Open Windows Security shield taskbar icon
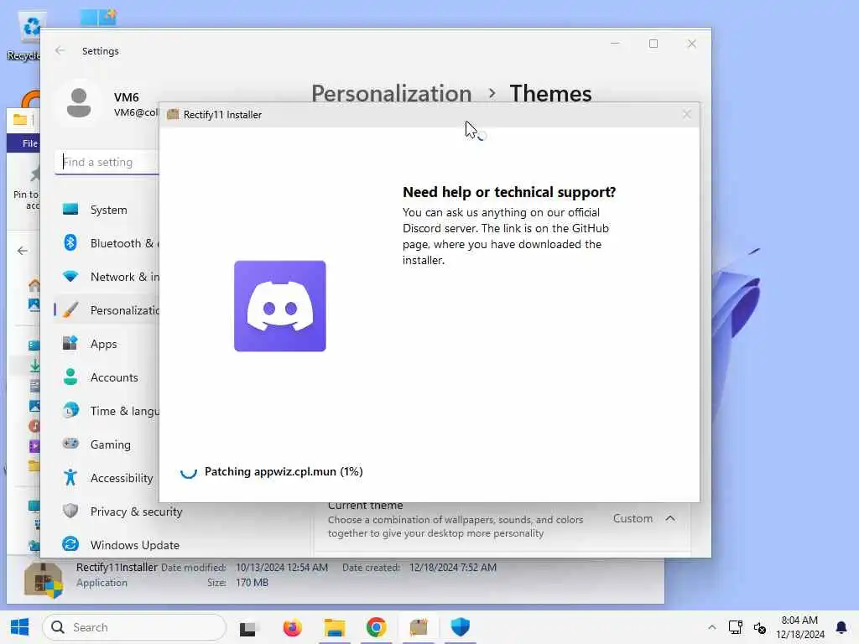Image resolution: width=859 pixels, height=644 pixels. (461, 627)
